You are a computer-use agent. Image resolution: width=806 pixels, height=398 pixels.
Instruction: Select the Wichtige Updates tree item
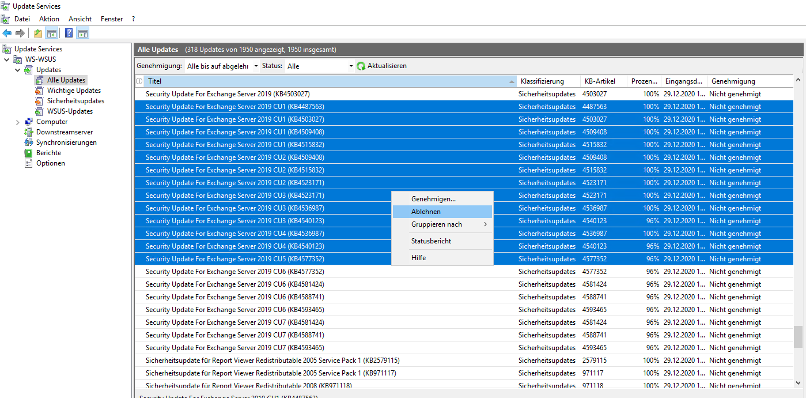(x=74, y=91)
